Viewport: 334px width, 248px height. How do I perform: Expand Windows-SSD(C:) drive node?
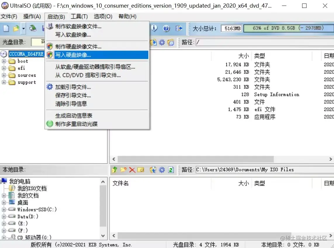[x=4, y=210]
